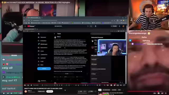Viewport: 169px width, 95px height.
Task: Open YouTube notifications bell
Action: [x=119, y=26]
